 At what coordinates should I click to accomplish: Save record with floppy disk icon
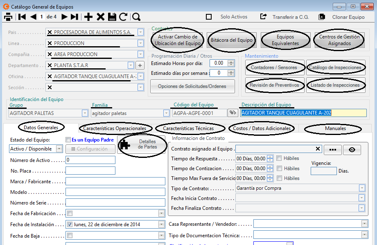[x=112, y=17]
